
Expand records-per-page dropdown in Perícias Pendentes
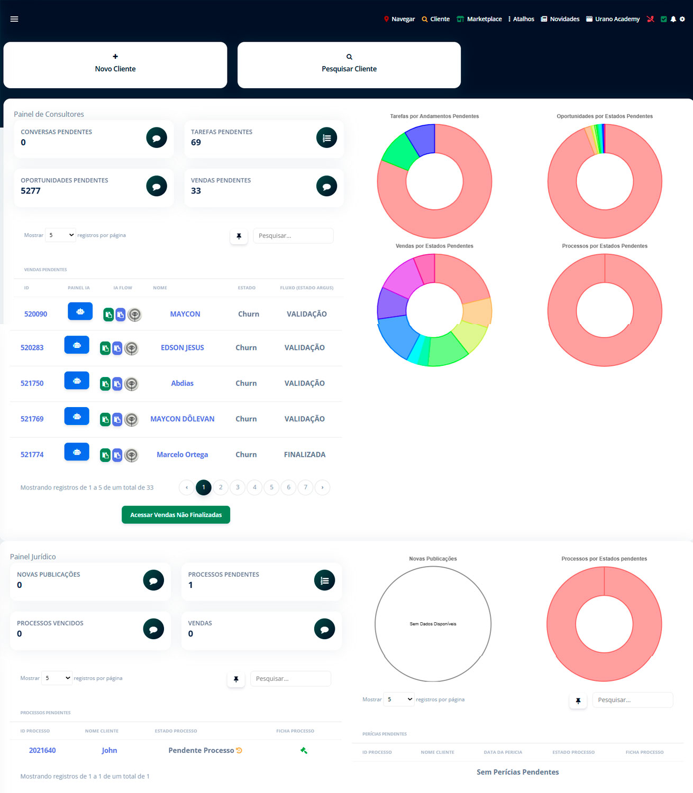click(399, 699)
